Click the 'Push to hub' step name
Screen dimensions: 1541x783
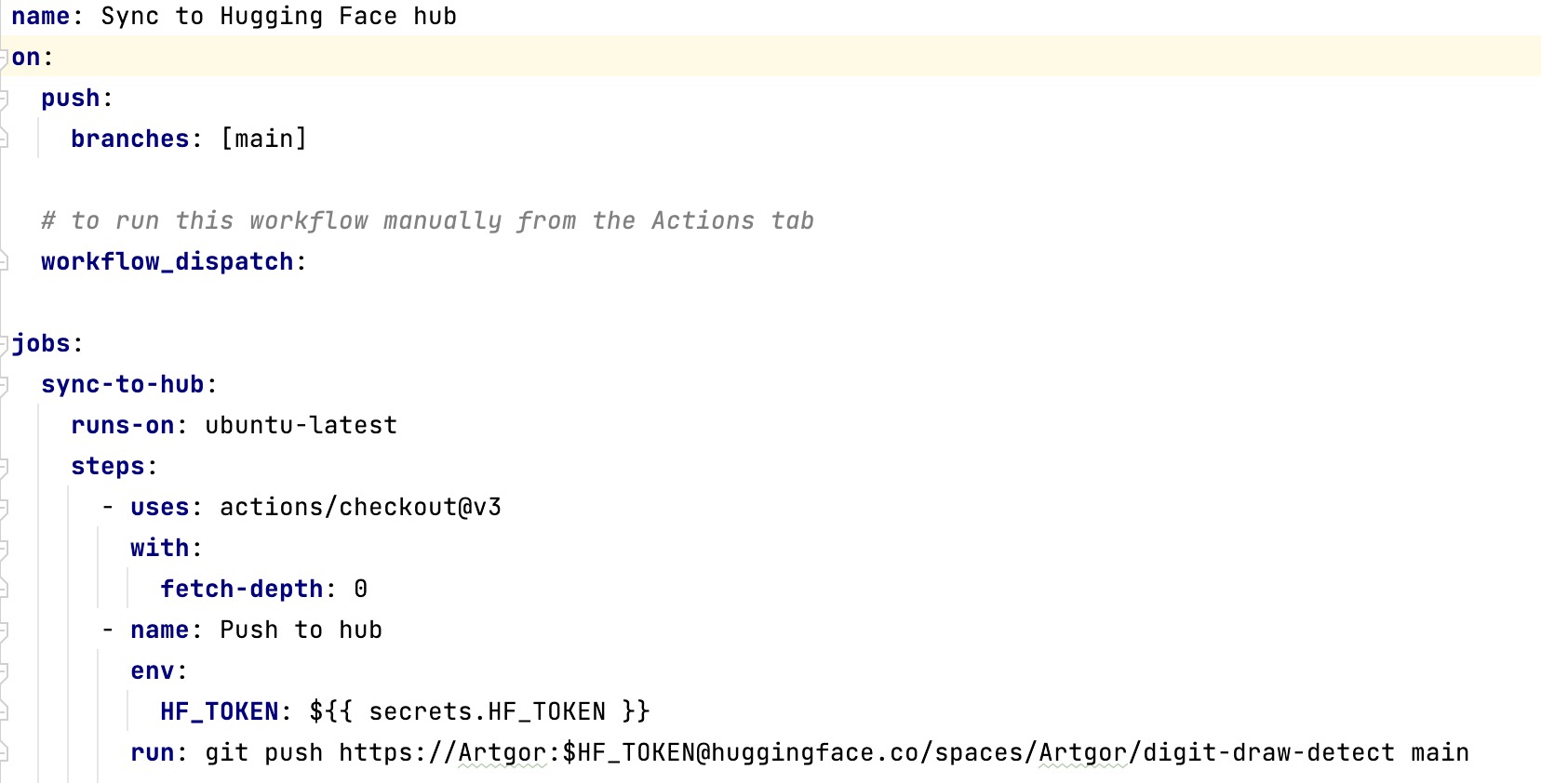click(x=301, y=630)
